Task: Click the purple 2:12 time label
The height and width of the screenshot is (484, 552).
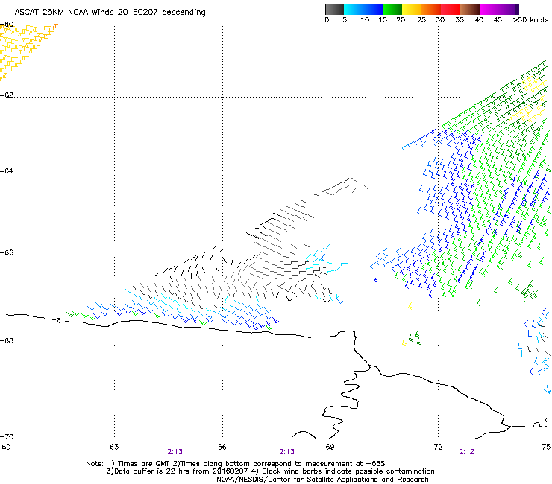Action: click(466, 452)
